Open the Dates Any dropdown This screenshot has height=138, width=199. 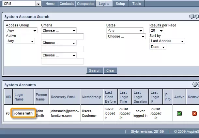tap(125, 30)
